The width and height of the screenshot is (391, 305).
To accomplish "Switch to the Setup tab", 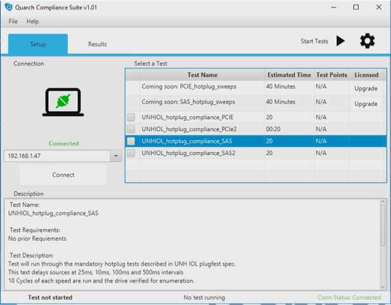I will pos(38,44).
